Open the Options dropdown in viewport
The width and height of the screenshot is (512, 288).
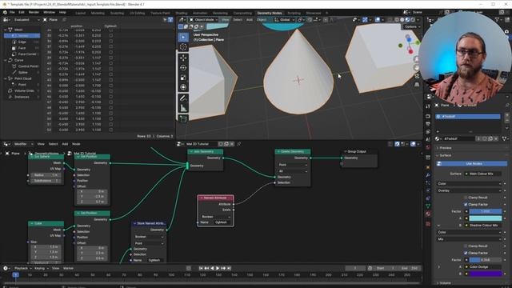click(412, 26)
